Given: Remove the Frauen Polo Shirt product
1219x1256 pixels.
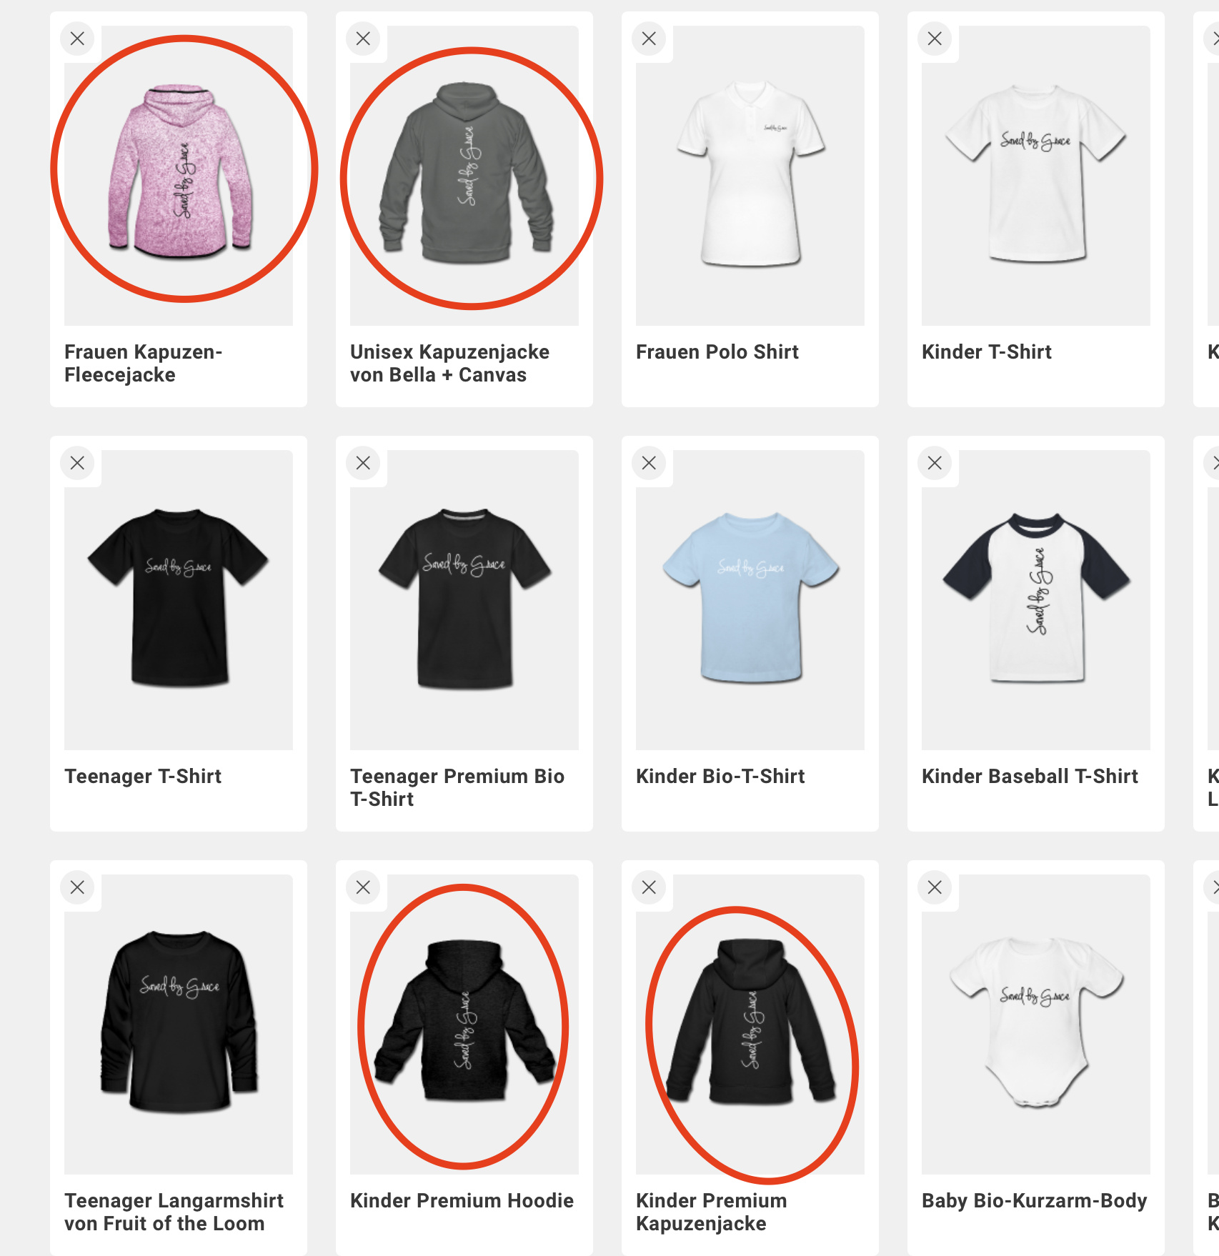Looking at the screenshot, I should [649, 39].
